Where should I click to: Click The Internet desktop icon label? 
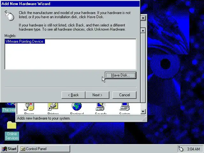(9, 110)
